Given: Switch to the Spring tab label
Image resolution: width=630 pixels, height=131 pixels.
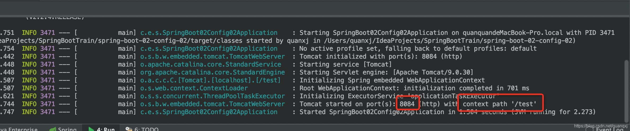Looking at the screenshot, I should point(67,129).
